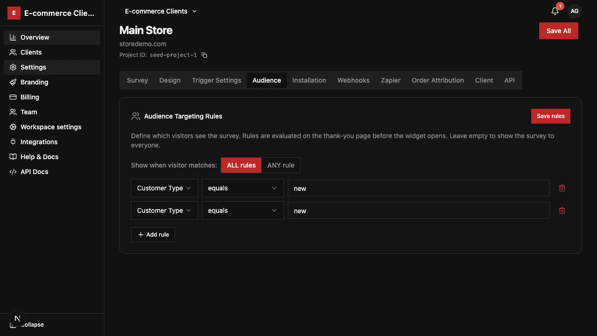This screenshot has height=336, width=597.
Task: Open the Webhooks tab
Action: (354, 80)
